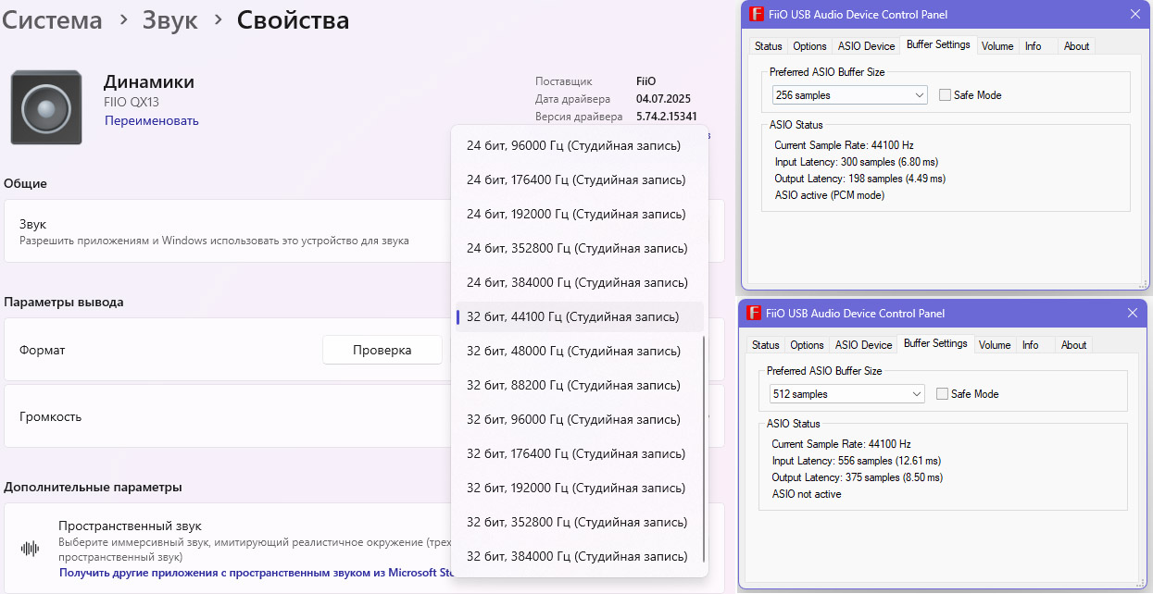
Task: Click text 'Input Latency: 556 samples (12.61 ms)'
Action: coord(857,461)
